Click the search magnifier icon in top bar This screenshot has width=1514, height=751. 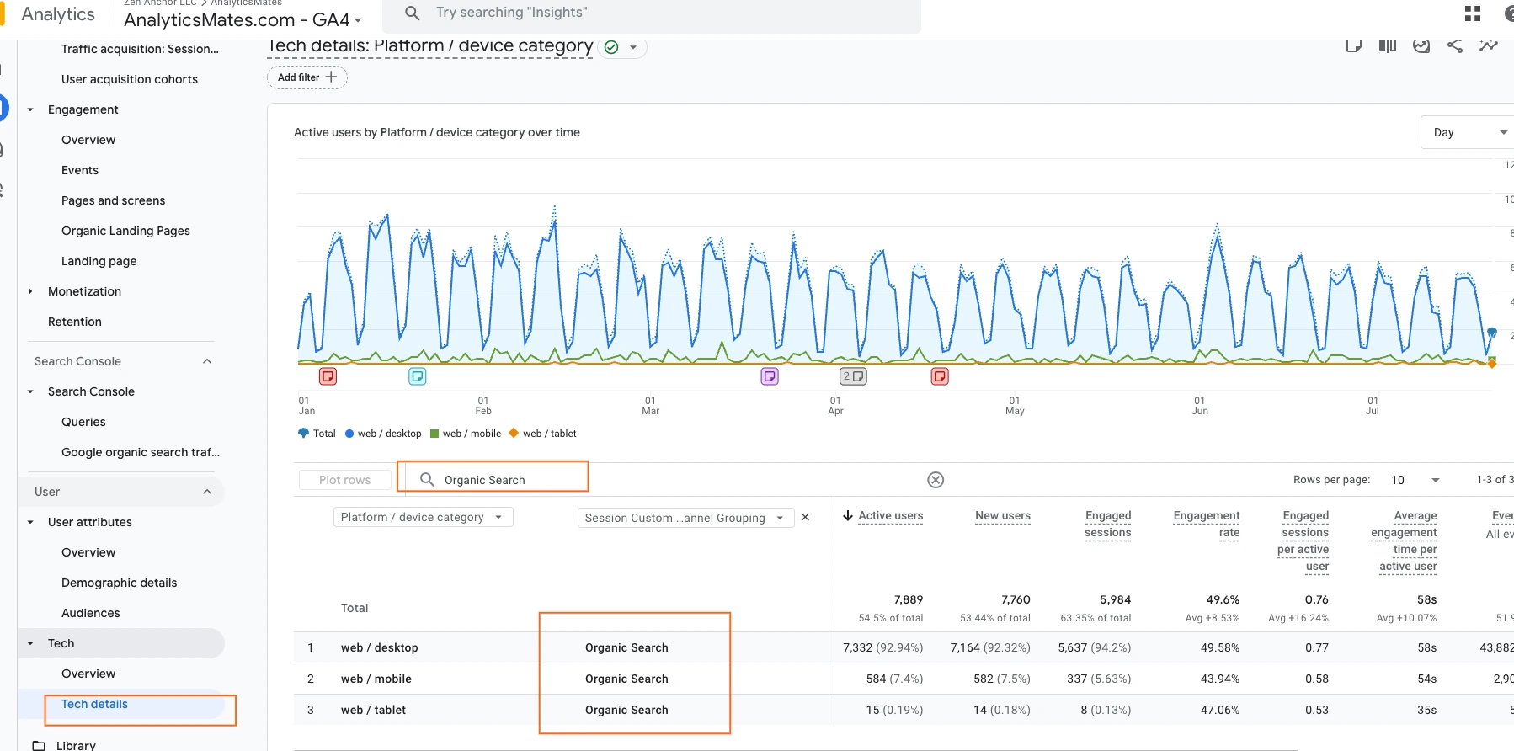click(413, 13)
